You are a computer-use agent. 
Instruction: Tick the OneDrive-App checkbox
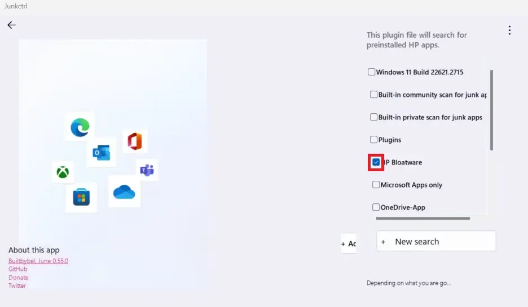tap(376, 207)
